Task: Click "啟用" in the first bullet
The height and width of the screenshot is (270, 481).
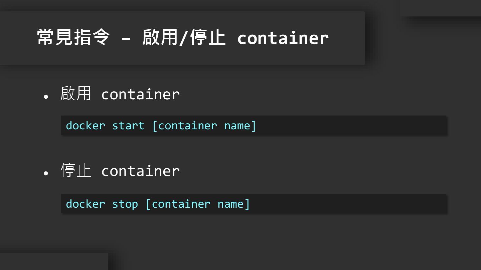Action: [x=76, y=94]
